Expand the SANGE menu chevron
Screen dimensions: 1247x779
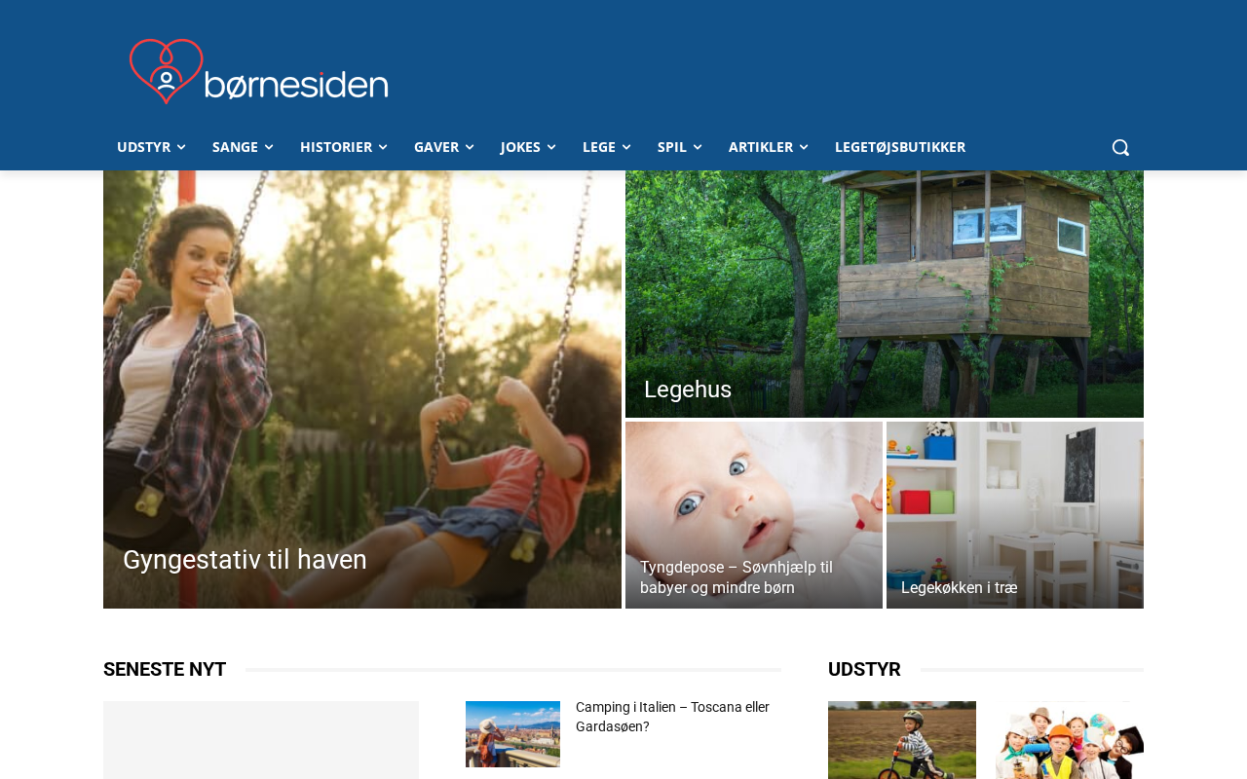point(269,147)
